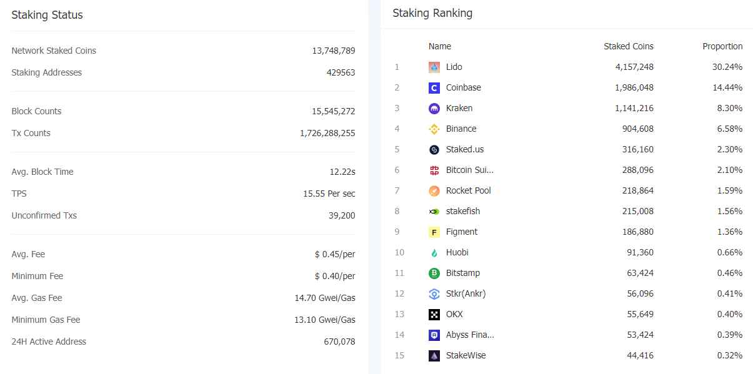Select Kraken staked coins 1,141,216
Image resolution: width=753 pixels, height=374 pixels.
click(x=634, y=108)
